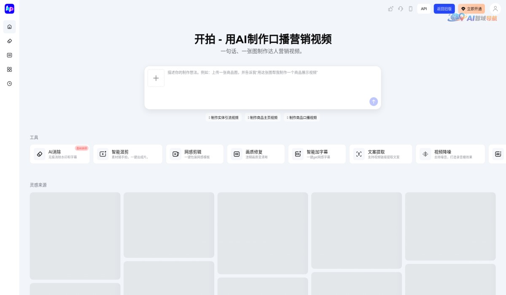Click the HD quality tool in the sidebar
The width and height of the screenshot is (506, 295).
(9, 55)
